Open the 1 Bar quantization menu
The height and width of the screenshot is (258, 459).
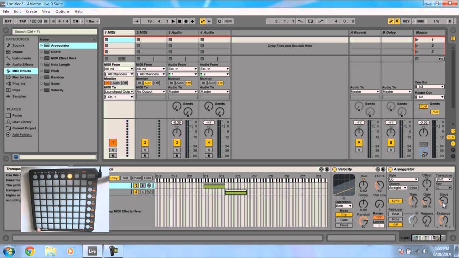(91, 21)
